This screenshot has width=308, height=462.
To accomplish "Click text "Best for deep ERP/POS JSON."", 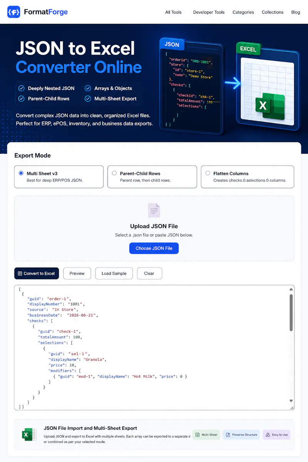I will (54, 180).
